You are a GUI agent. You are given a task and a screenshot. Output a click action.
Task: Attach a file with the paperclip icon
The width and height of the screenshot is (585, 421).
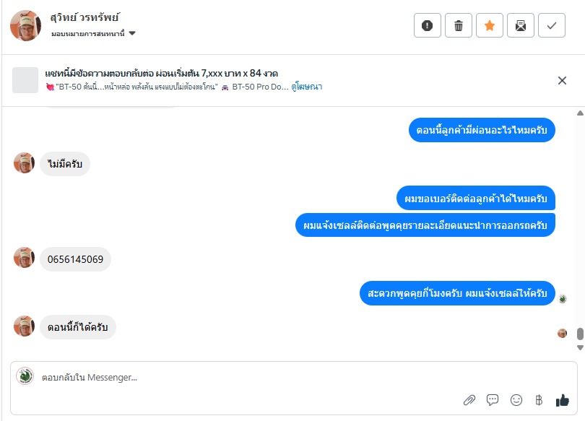coord(469,399)
